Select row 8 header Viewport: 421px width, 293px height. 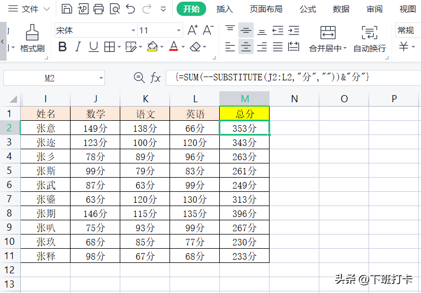[x=10, y=213]
